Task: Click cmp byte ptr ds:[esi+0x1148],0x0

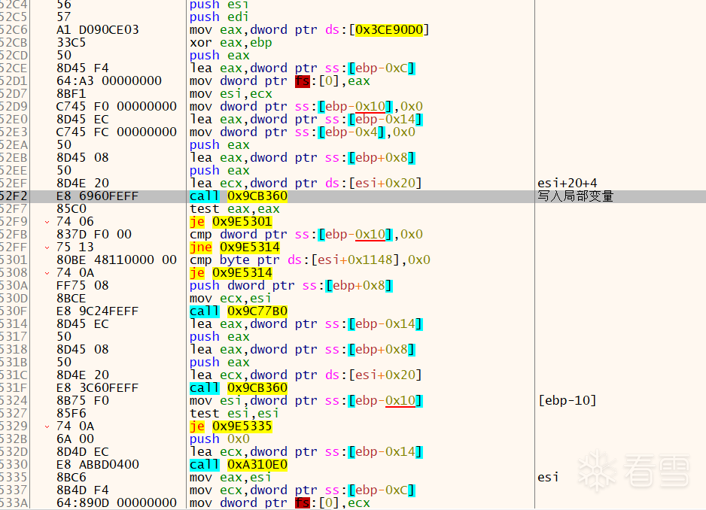Action: coord(310,260)
